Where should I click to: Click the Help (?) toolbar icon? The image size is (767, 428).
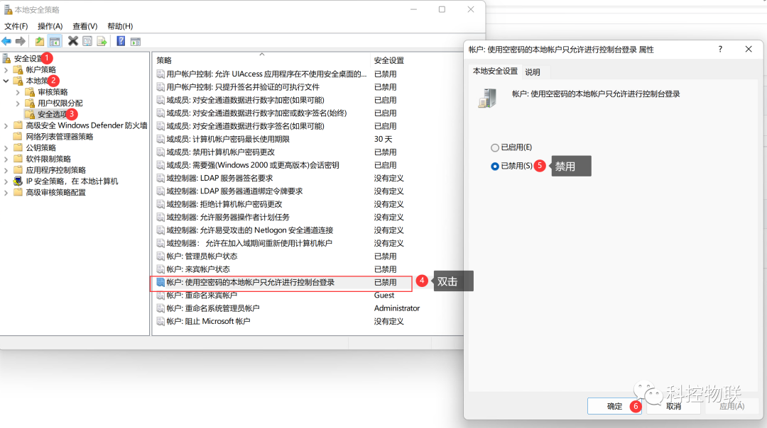point(121,40)
